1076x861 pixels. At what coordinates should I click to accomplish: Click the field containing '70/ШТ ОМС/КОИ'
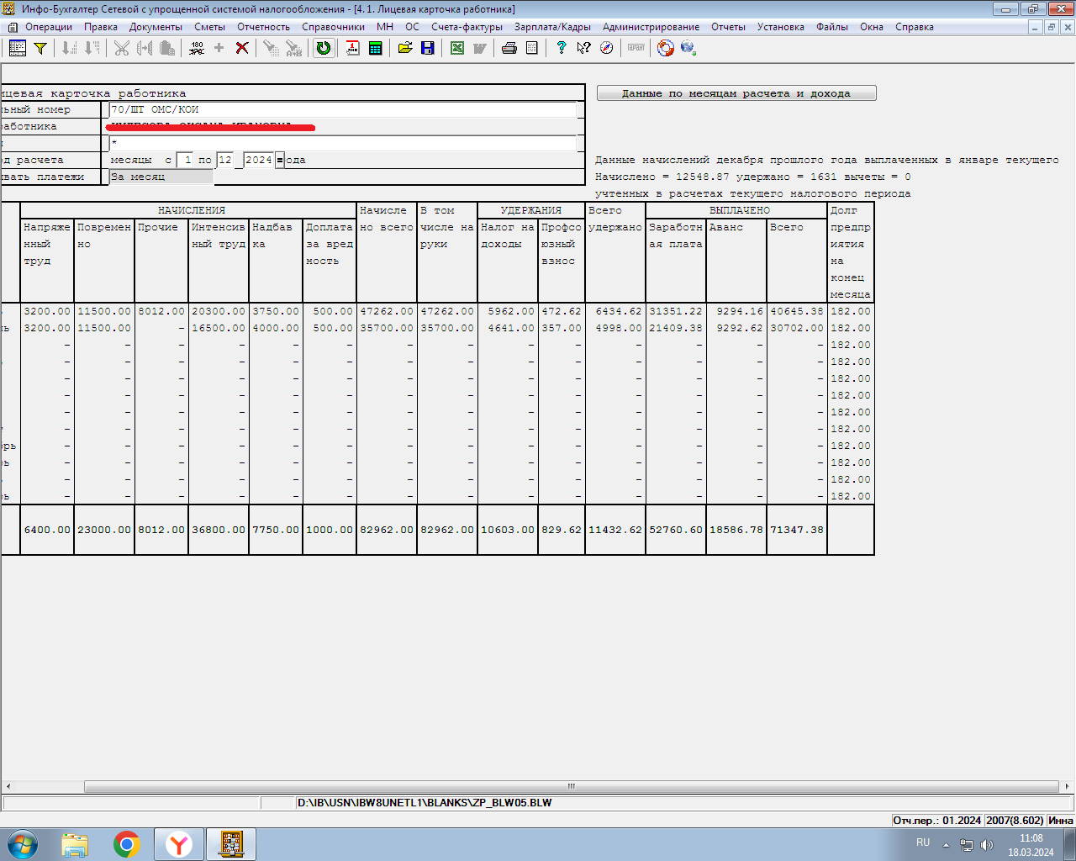click(x=343, y=109)
